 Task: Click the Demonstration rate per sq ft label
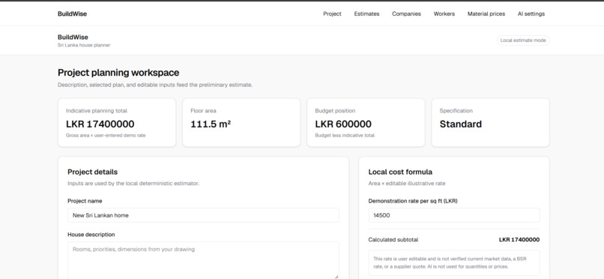point(413,201)
